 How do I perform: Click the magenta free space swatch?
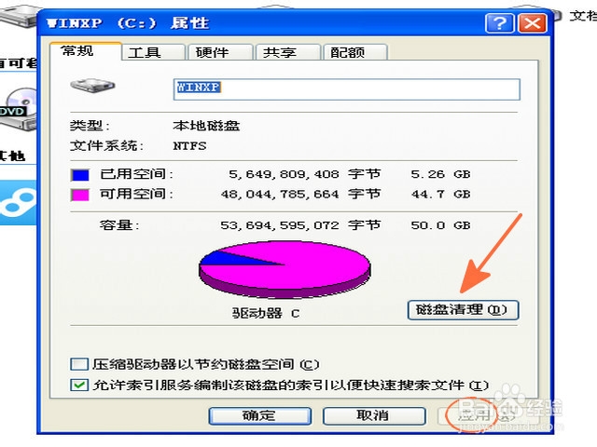(x=80, y=195)
